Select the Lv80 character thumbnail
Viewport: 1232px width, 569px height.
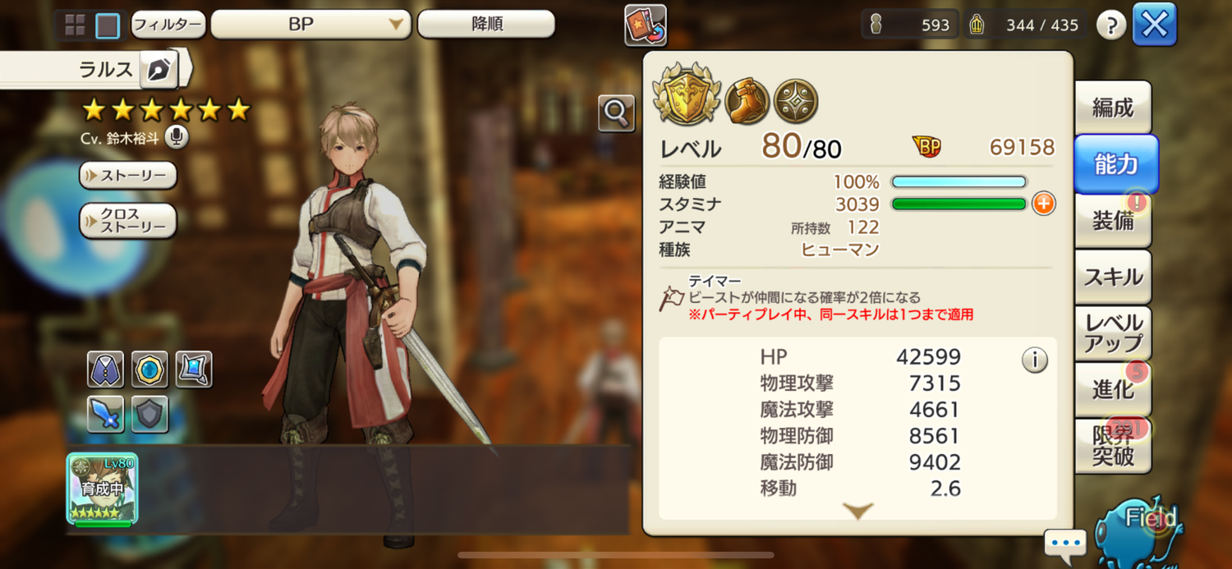[x=103, y=489]
